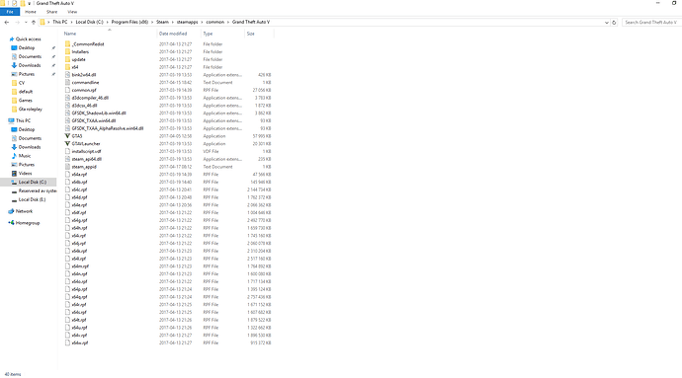Open the File ribbon tab
Viewport: 682px width, 378px height.
point(10,12)
